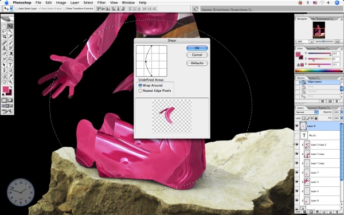Click Jump to ImageReady icon
This screenshot has width=344, height=215.
(7, 112)
